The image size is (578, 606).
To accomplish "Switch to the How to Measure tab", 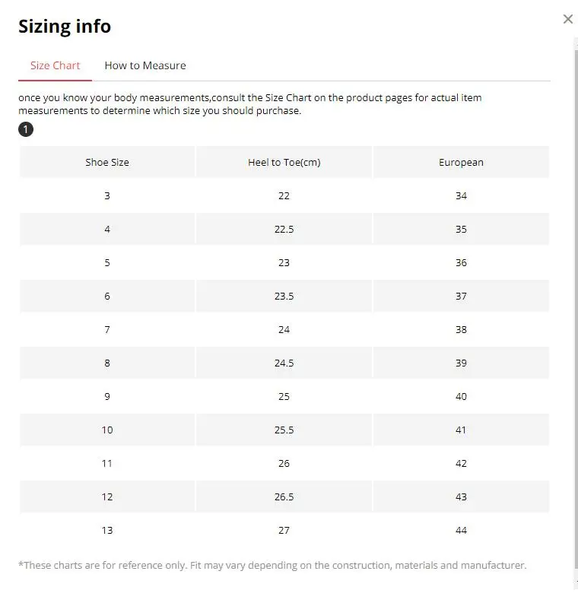I will click(145, 65).
